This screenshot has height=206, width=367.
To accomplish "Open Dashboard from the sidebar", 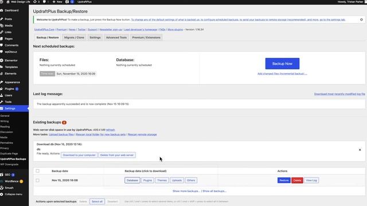I will click(x=11, y=10).
